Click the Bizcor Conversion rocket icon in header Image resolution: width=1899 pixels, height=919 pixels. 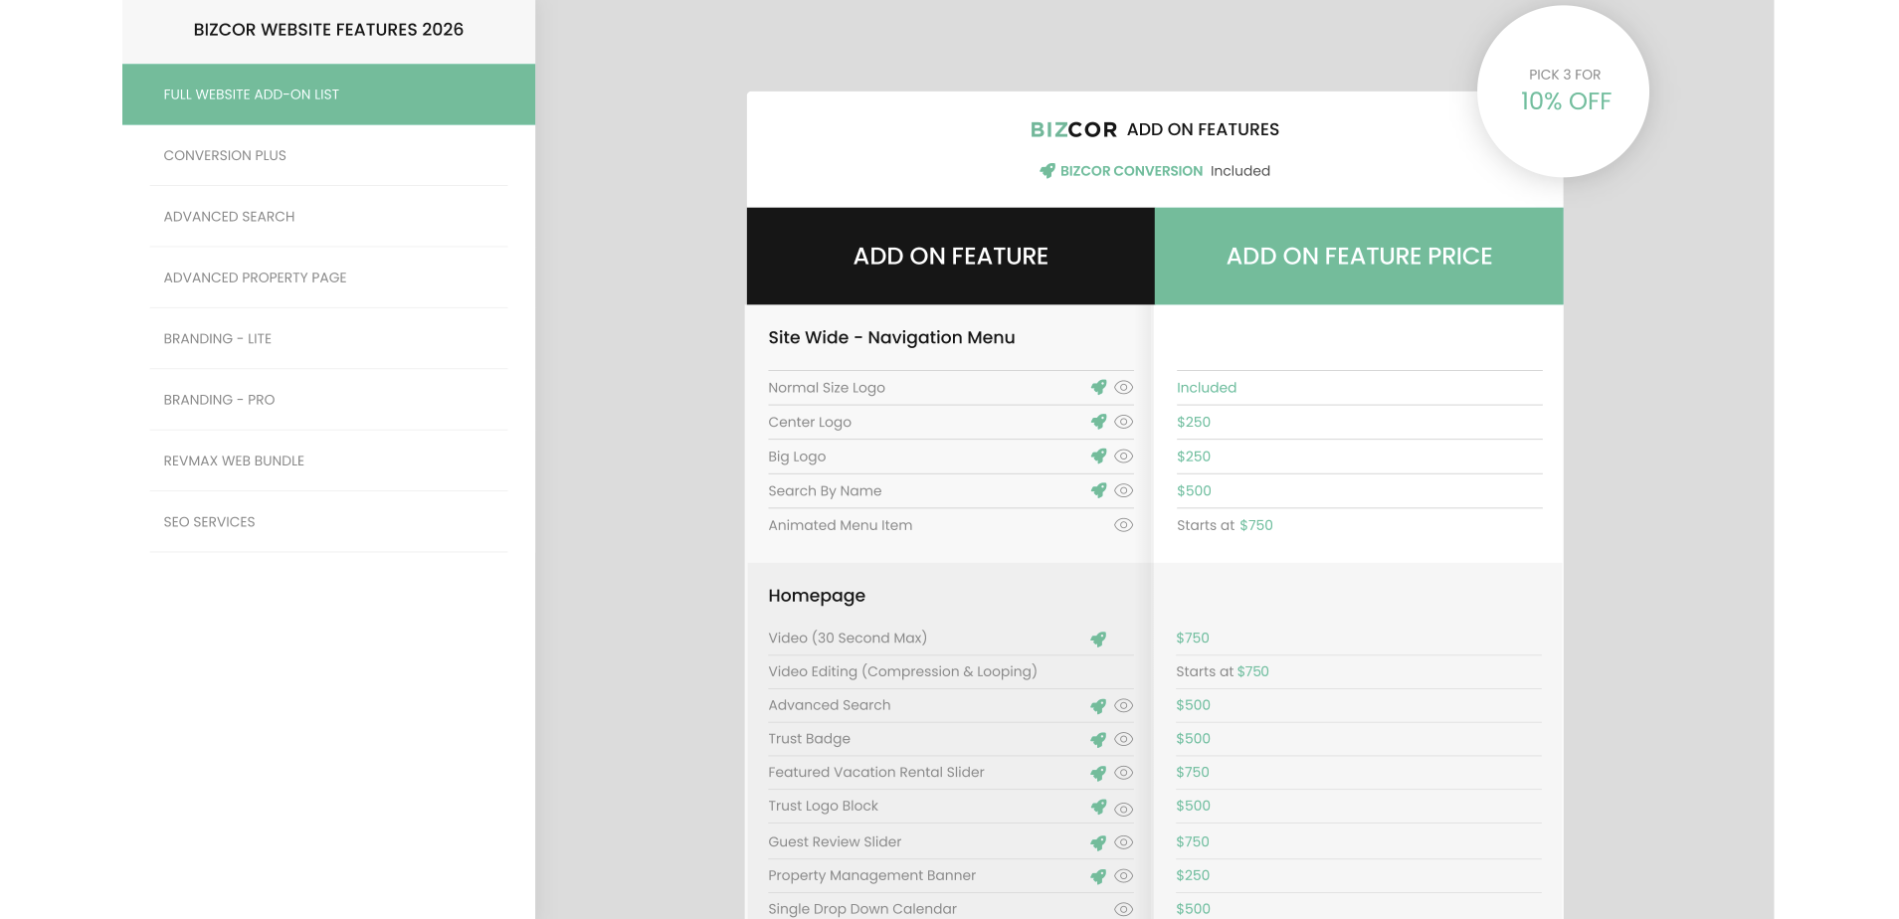point(1047,171)
